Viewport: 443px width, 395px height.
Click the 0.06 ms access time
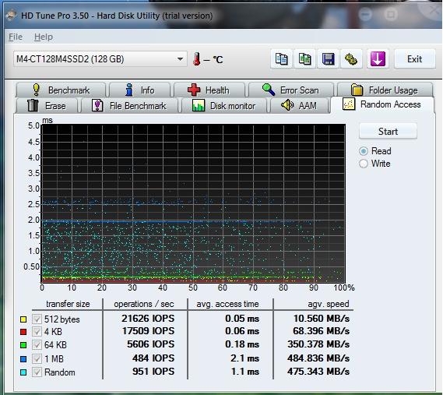point(242,331)
